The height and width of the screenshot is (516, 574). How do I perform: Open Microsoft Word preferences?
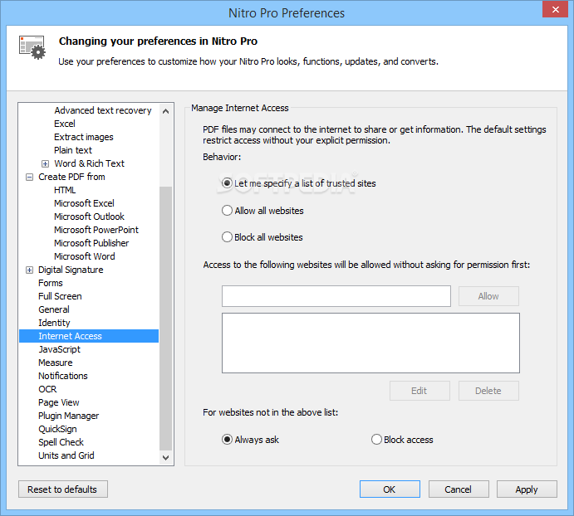pos(85,256)
